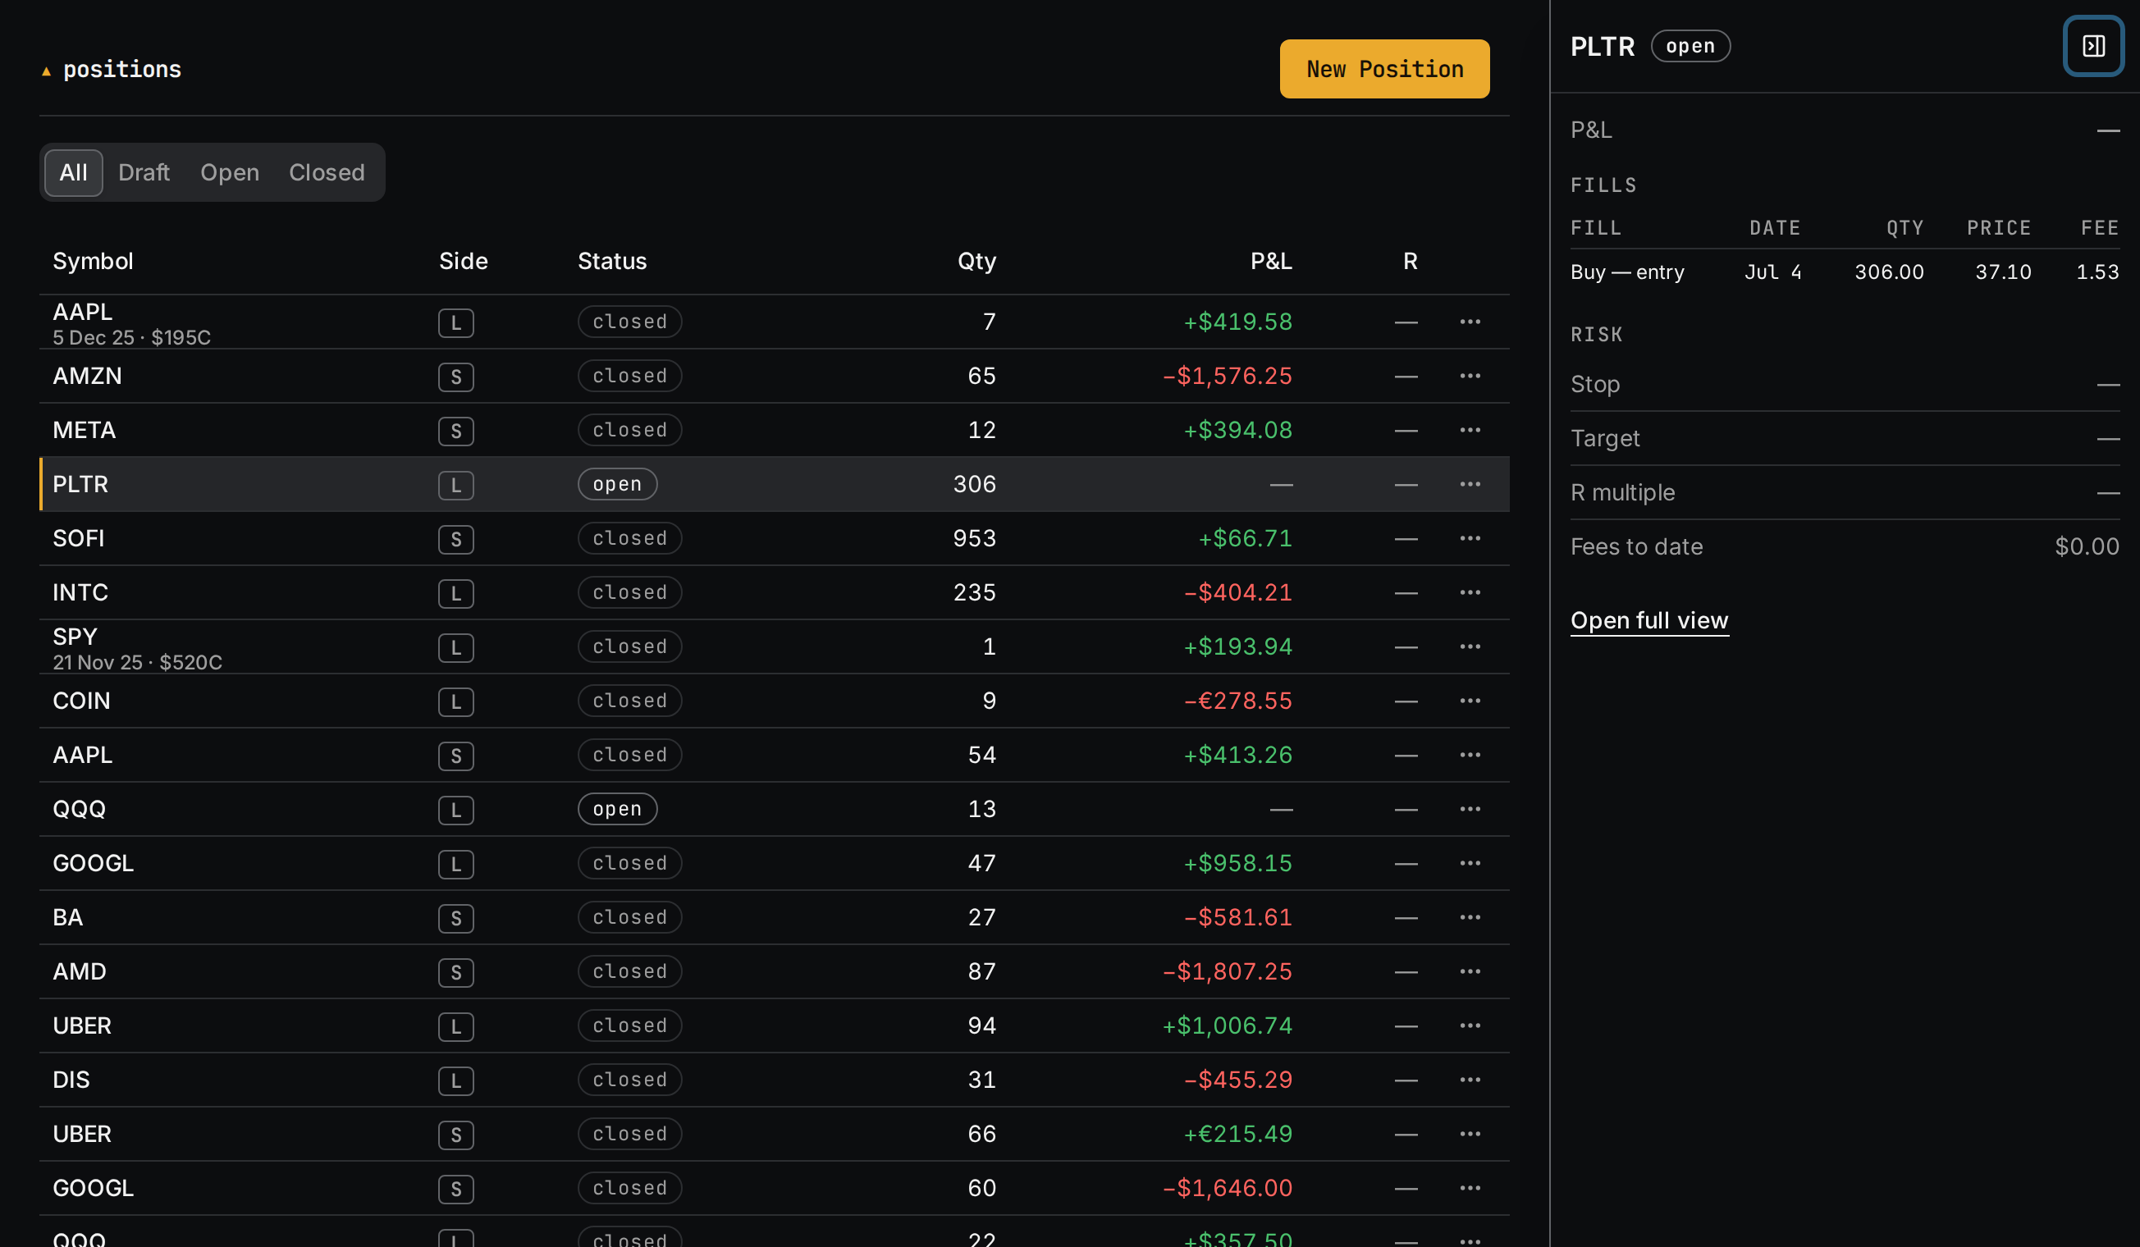This screenshot has width=2140, height=1247.
Task: Filter positions by Draft
Action: coord(144,172)
